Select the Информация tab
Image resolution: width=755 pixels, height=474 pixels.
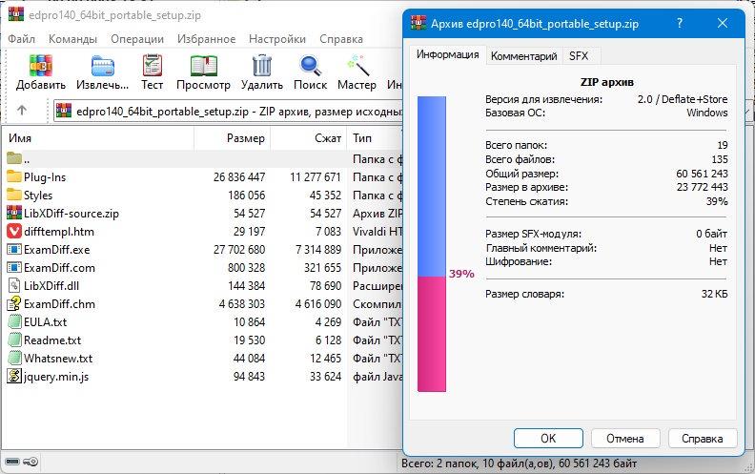448,54
